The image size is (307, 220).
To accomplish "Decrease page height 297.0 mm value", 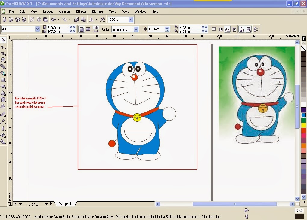I will tap(71, 31).
